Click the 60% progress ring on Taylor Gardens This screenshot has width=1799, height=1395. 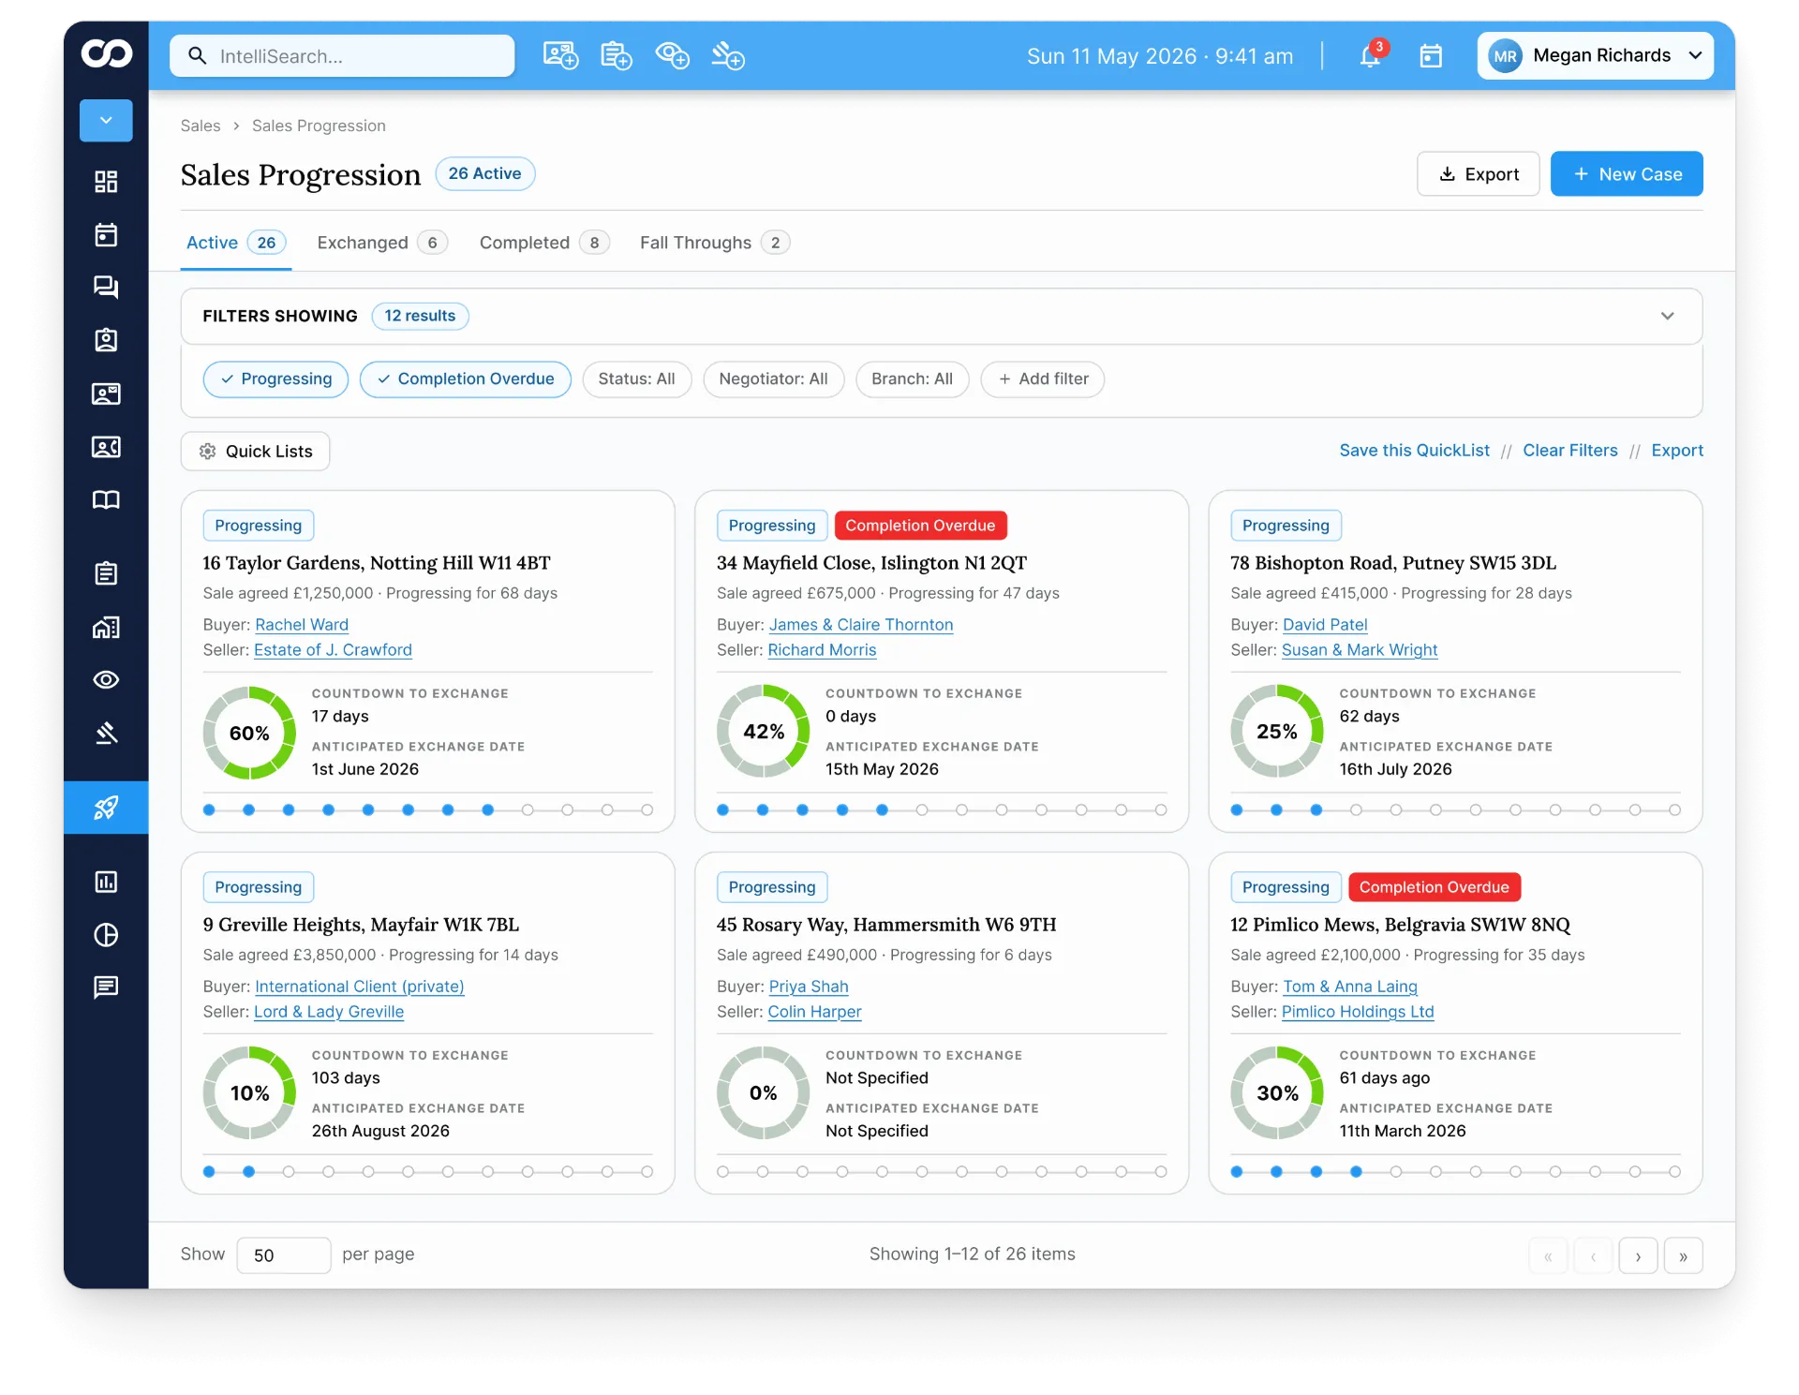pyautogui.click(x=249, y=733)
